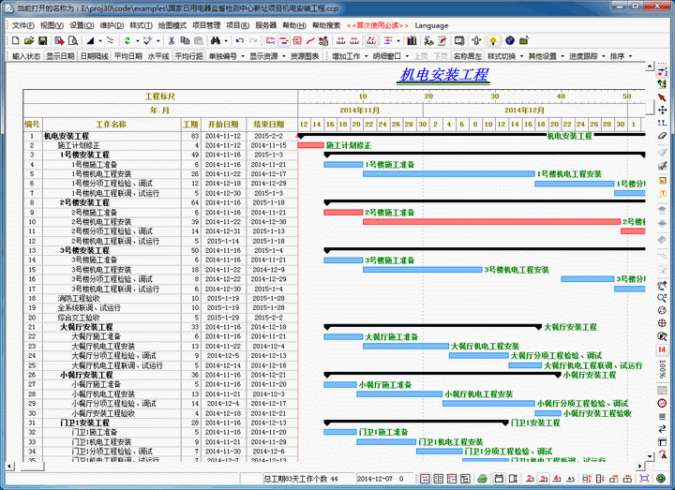Click the 机电安装工程 chart title

[x=443, y=73]
